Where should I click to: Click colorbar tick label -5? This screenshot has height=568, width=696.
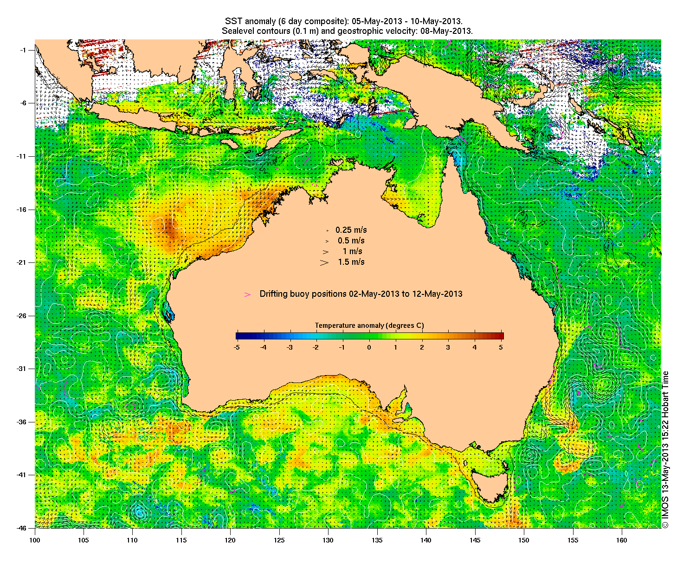click(236, 347)
